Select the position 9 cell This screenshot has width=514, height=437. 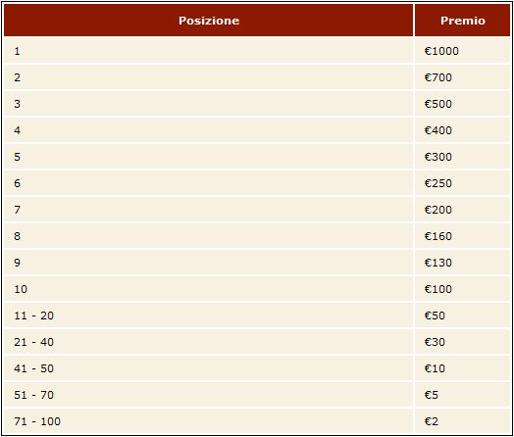(x=209, y=263)
